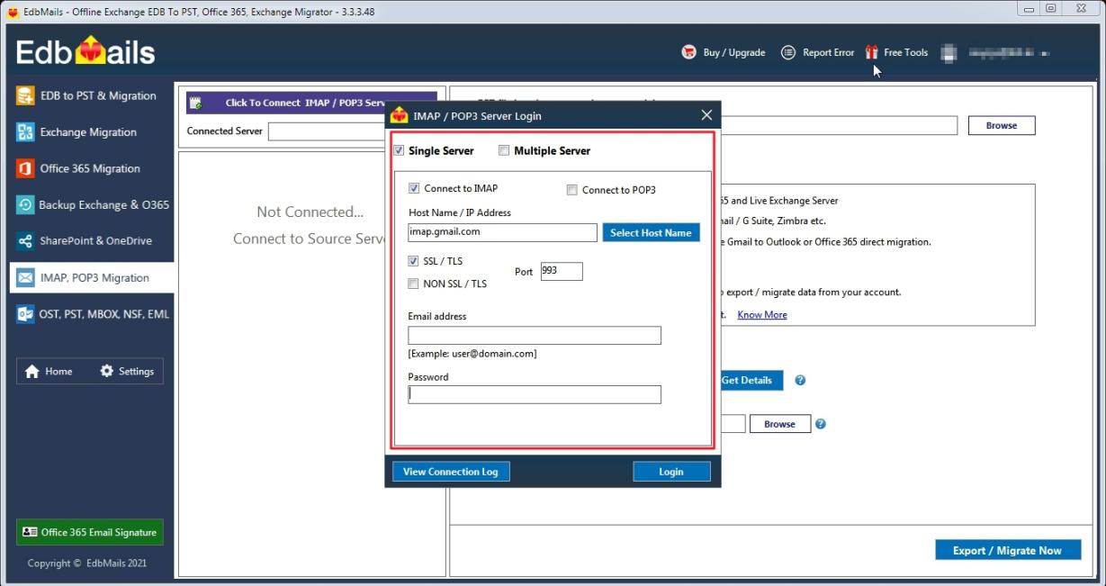Open OST, PST, MBOX, NSF, EML icon
Screen dimensions: 1106x586
point(25,314)
